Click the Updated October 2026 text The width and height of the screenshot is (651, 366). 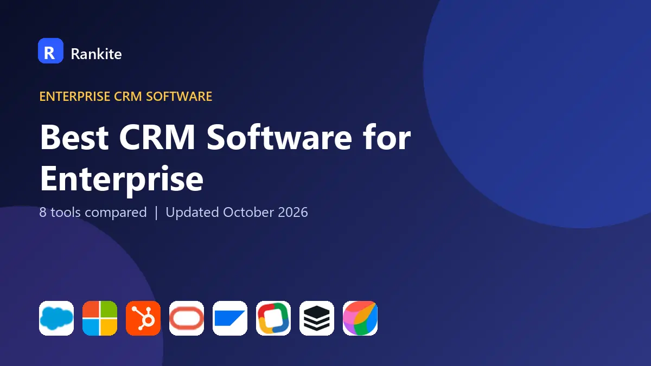[237, 212]
